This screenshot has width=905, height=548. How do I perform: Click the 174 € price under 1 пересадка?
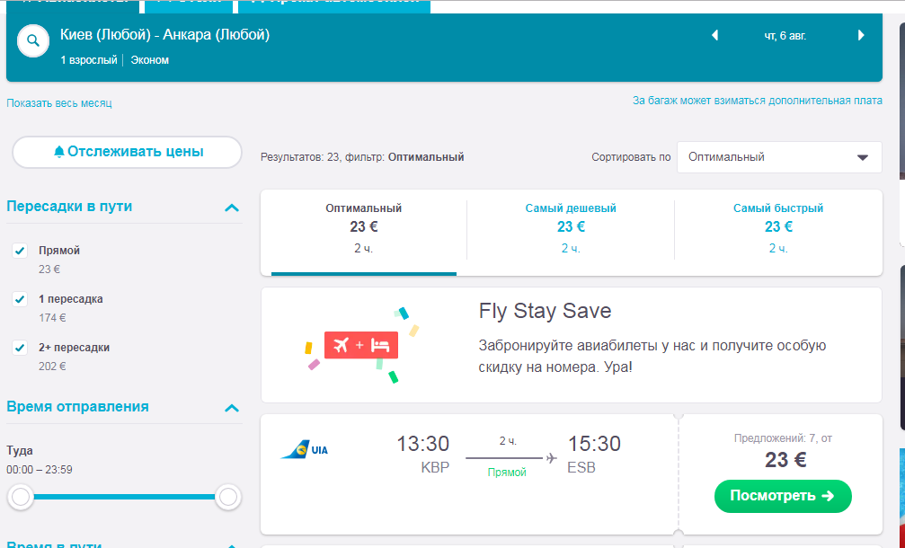(52, 318)
